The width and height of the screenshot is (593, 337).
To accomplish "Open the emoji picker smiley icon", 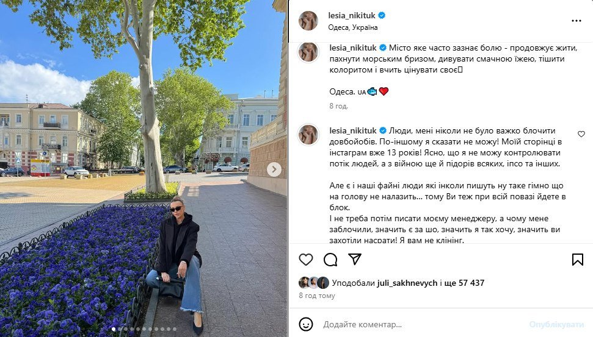I will point(305,324).
